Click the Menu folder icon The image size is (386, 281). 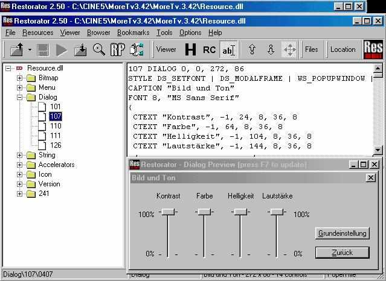click(31, 88)
